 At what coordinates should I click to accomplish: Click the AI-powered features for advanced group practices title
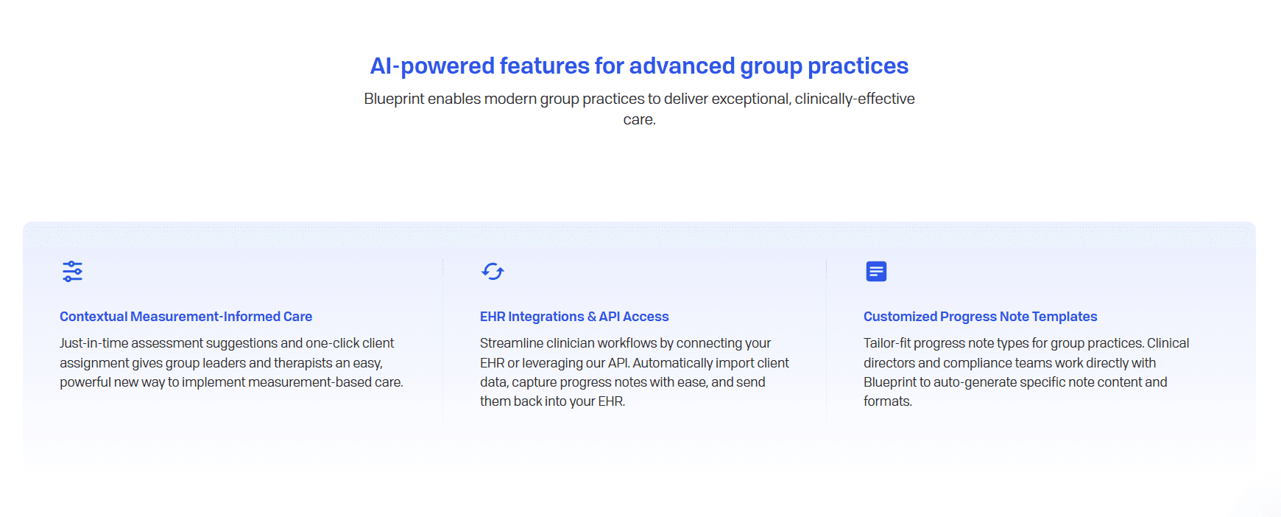[639, 66]
